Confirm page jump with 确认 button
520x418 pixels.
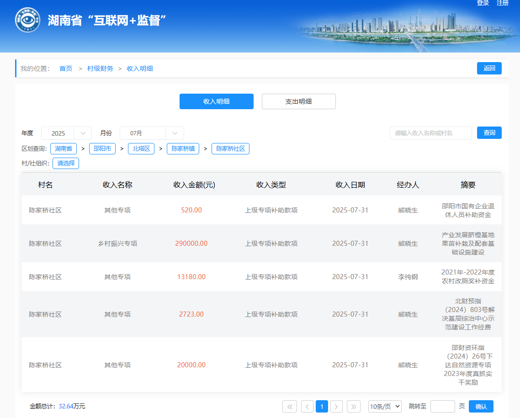481,407
